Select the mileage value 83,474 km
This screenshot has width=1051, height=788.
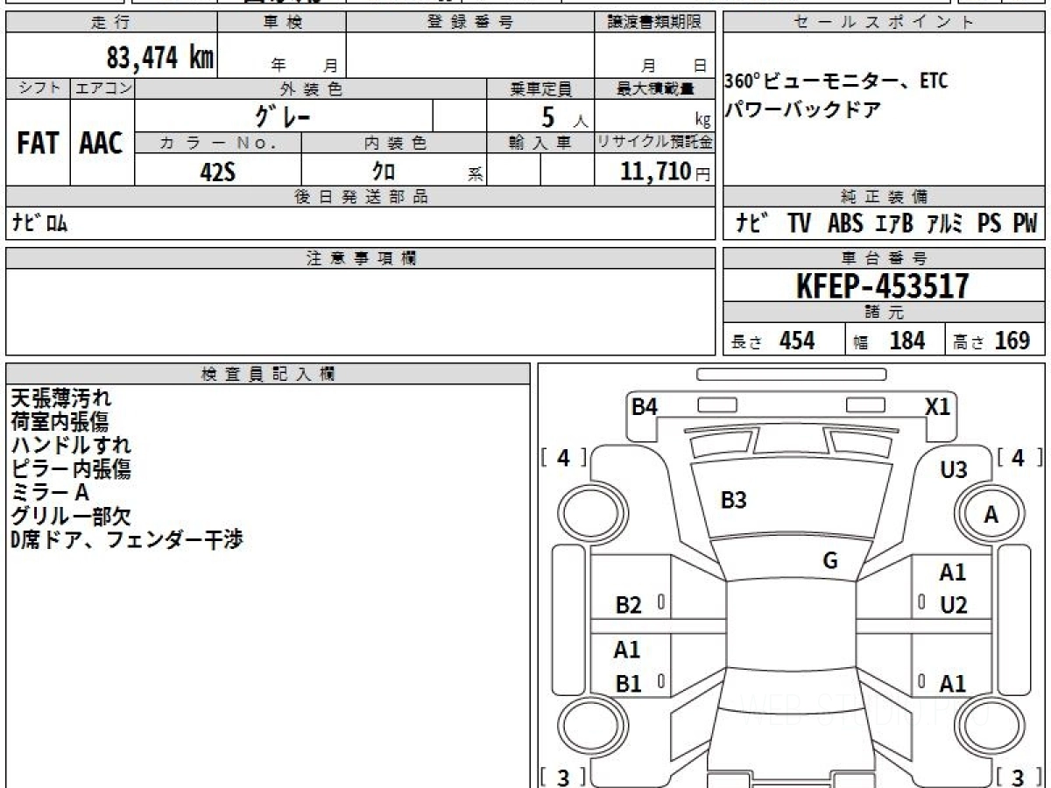(x=159, y=58)
